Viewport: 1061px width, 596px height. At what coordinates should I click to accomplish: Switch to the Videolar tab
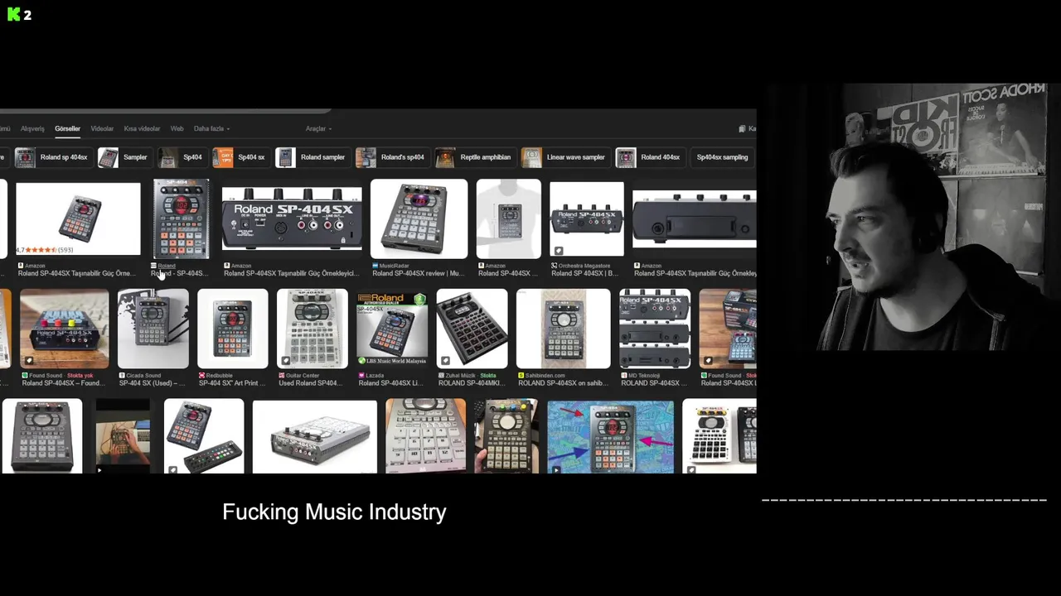pyautogui.click(x=102, y=128)
